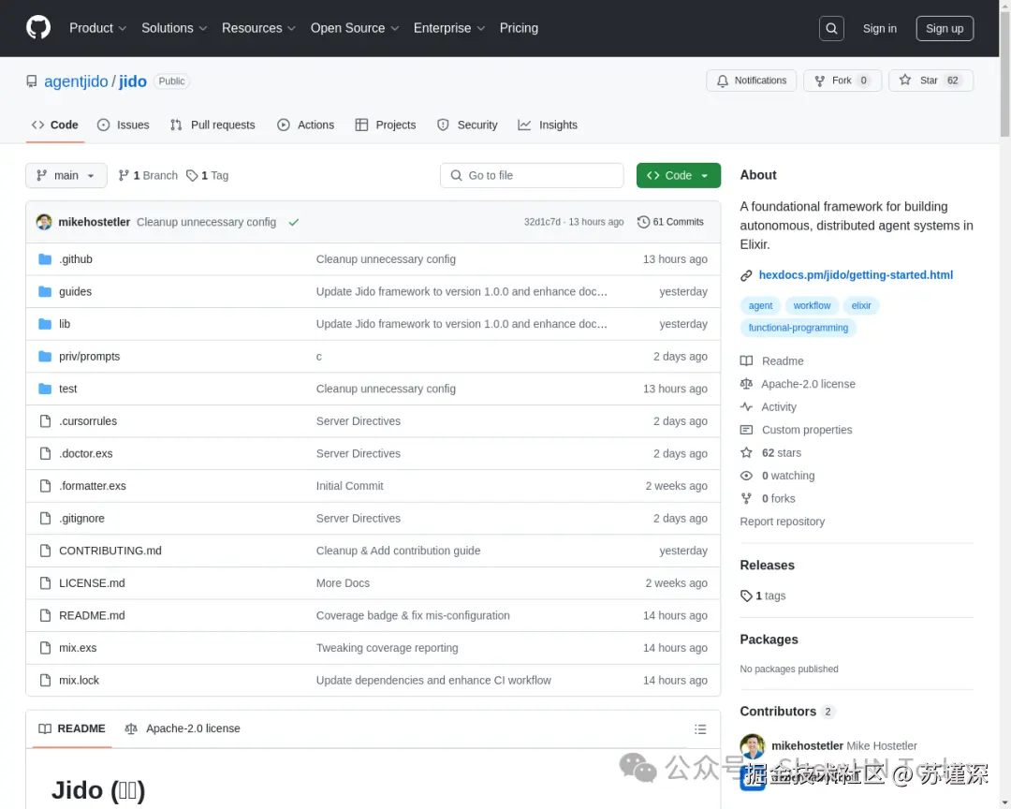Screen dimensions: 1011x809
Task: Switch to the Pull requests tab
Action: [x=212, y=125]
